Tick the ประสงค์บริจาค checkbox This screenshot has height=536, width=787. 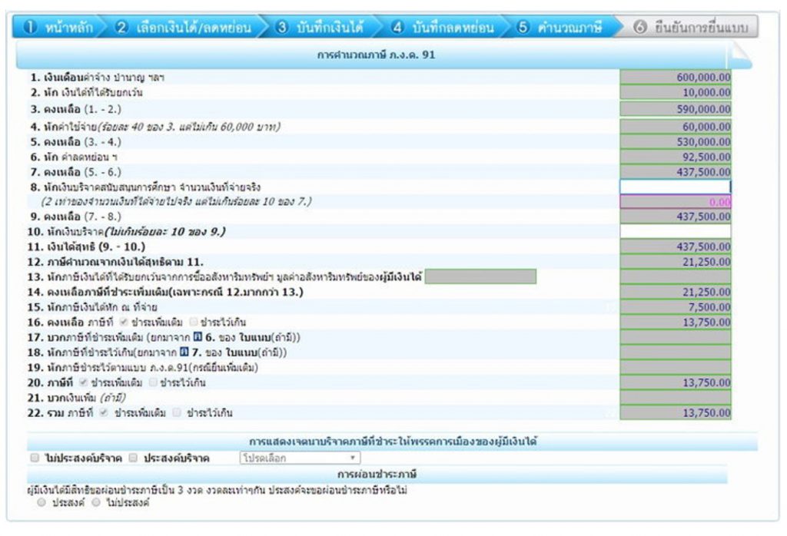coord(133,458)
